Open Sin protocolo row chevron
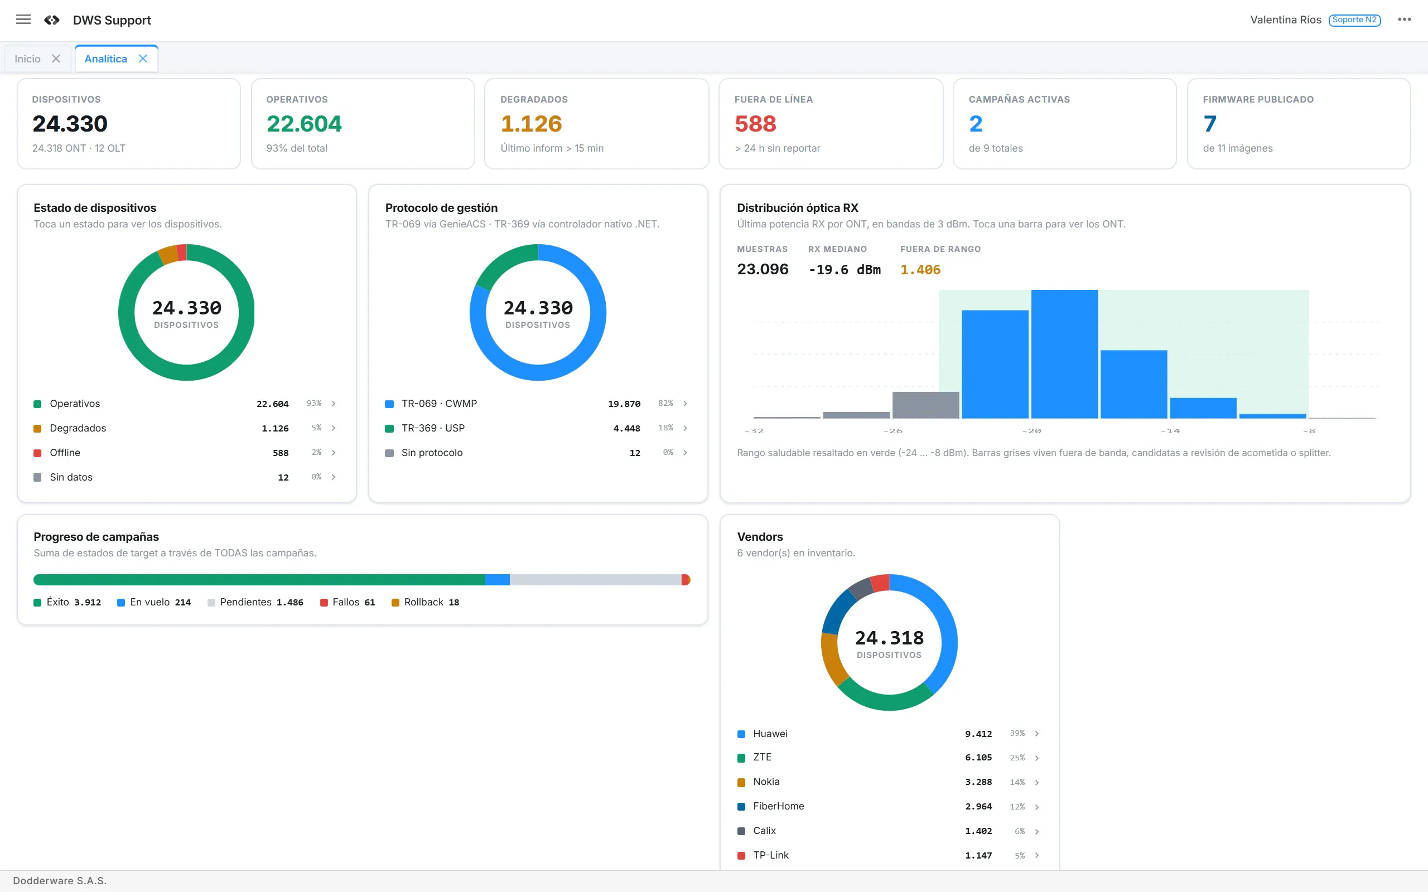 tap(685, 453)
